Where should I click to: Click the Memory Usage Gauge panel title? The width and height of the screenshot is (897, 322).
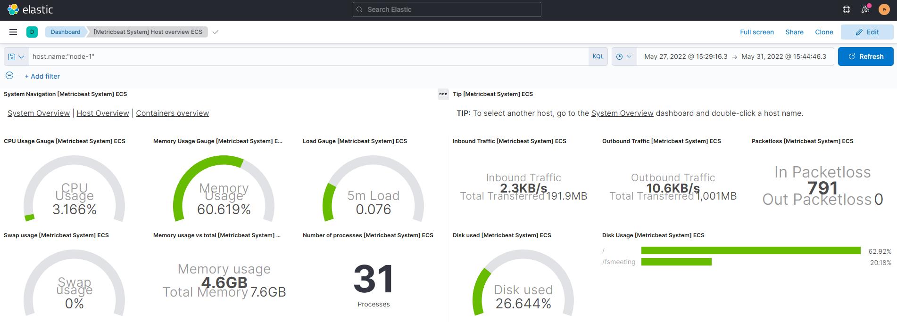pyautogui.click(x=218, y=141)
